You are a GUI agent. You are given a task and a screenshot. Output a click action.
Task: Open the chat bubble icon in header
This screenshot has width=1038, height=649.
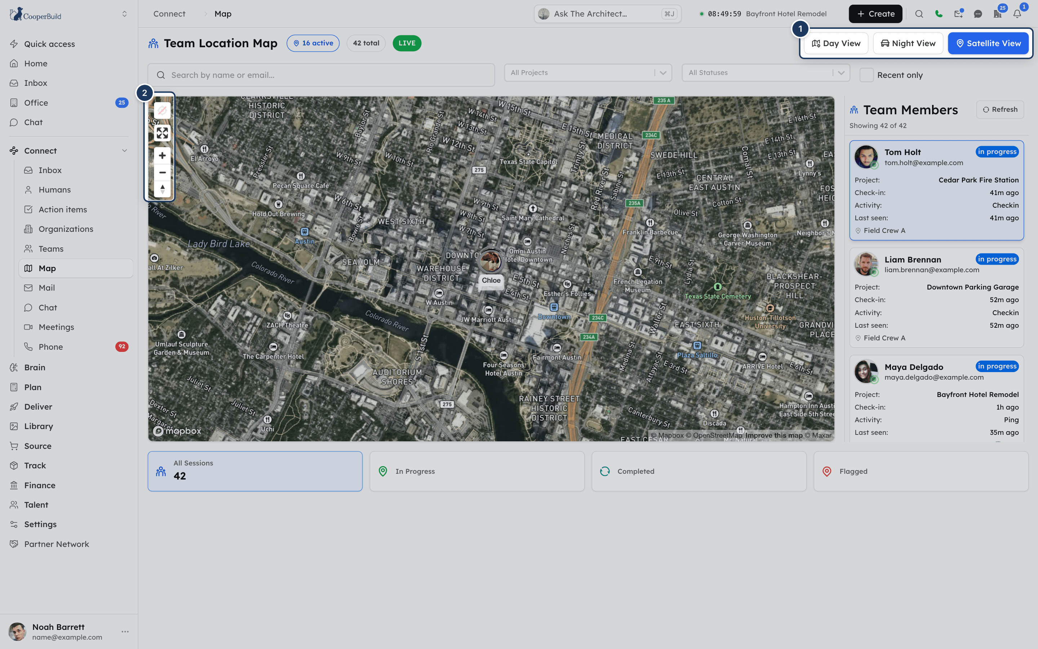tap(978, 14)
